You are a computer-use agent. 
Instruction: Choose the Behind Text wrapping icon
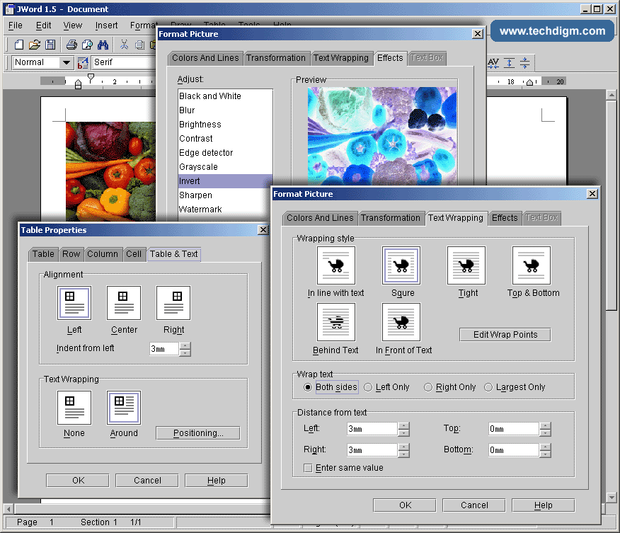pyautogui.click(x=335, y=322)
